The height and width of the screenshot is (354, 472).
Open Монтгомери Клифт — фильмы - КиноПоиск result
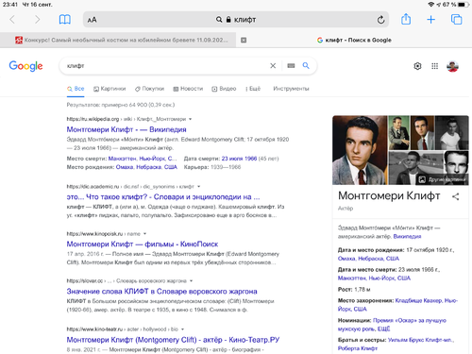click(143, 244)
